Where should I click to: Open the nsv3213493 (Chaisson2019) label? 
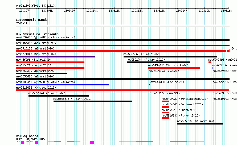36,88
